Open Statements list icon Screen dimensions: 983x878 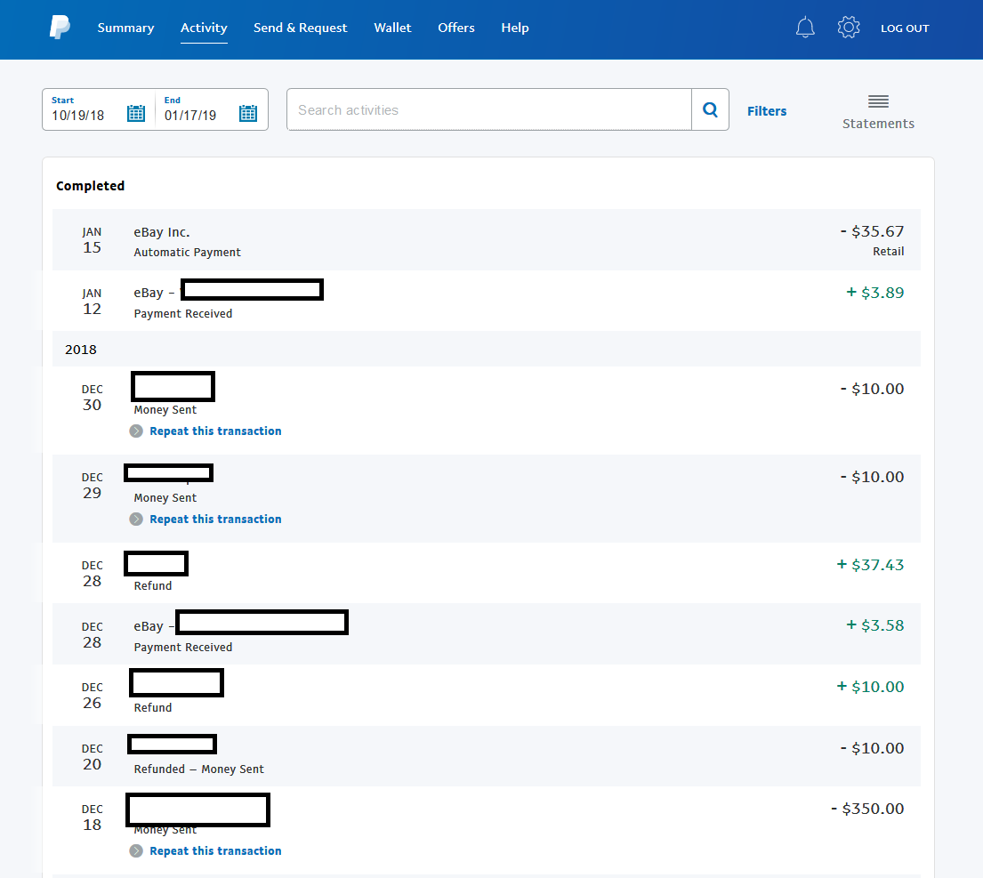[x=878, y=101]
